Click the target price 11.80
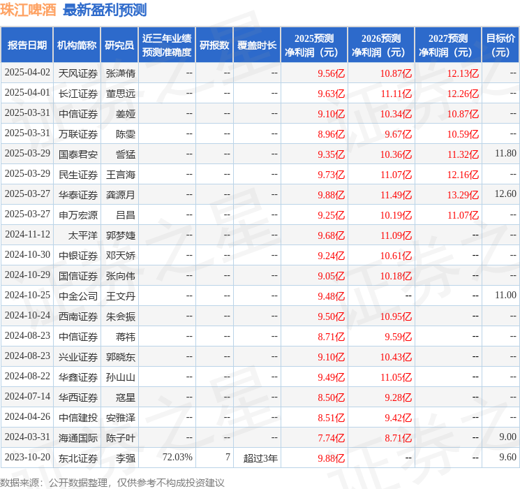Image resolution: width=520 pixels, height=489 pixels. [x=506, y=154]
